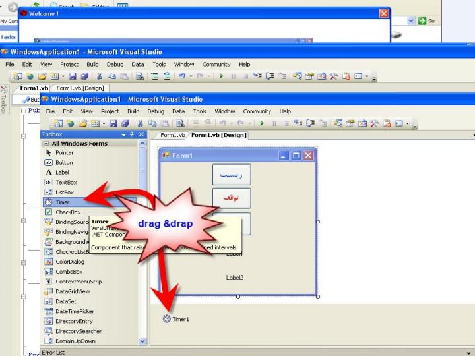The height and width of the screenshot is (356, 475).
Task: Open Undo history dropdown in back window toolbar
Action: pyautogui.click(x=191, y=76)
